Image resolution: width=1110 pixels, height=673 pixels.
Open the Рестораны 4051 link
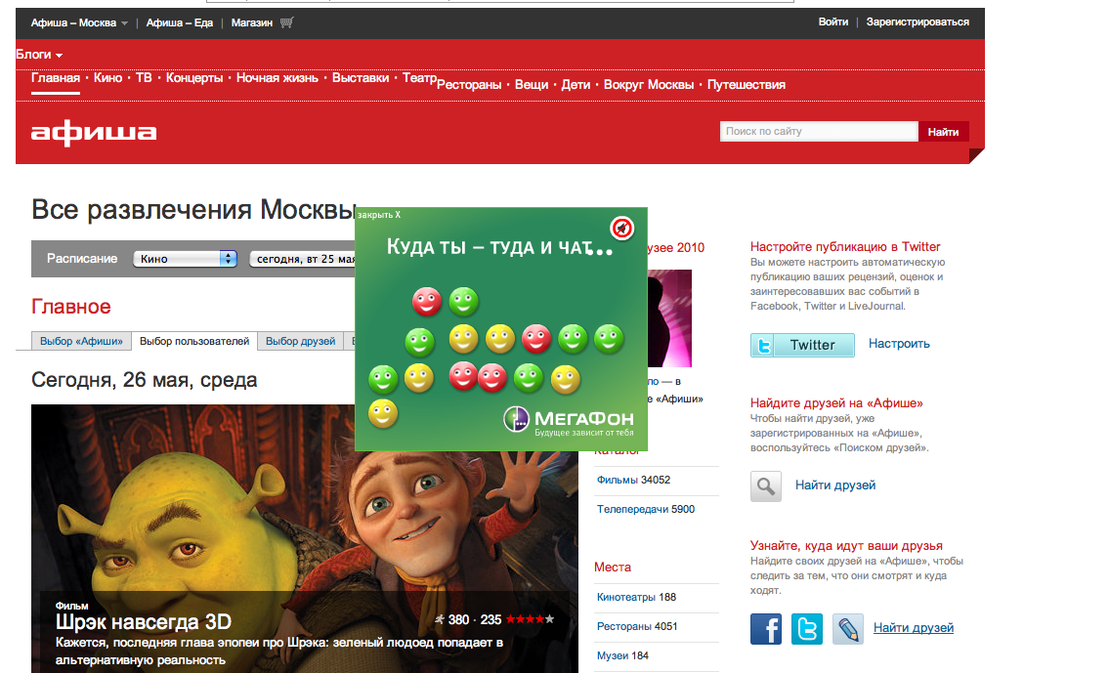(637, 627)
